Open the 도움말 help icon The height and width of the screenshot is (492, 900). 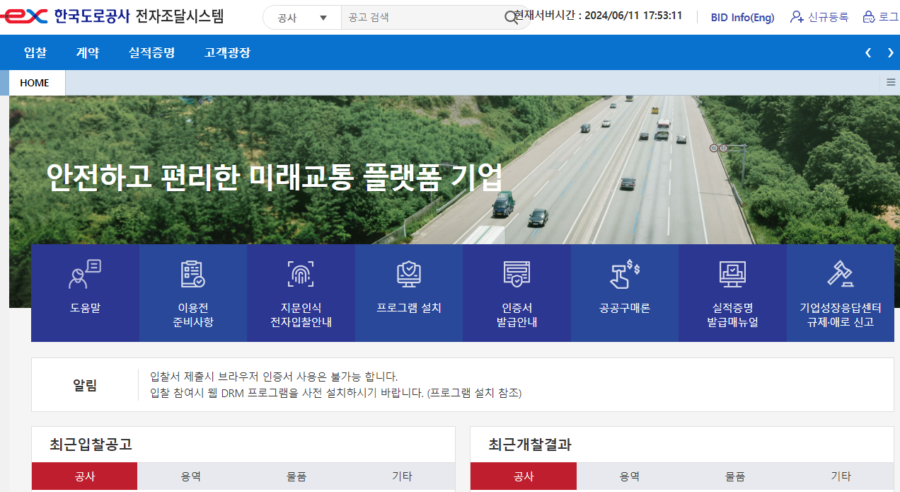point(84,292)
